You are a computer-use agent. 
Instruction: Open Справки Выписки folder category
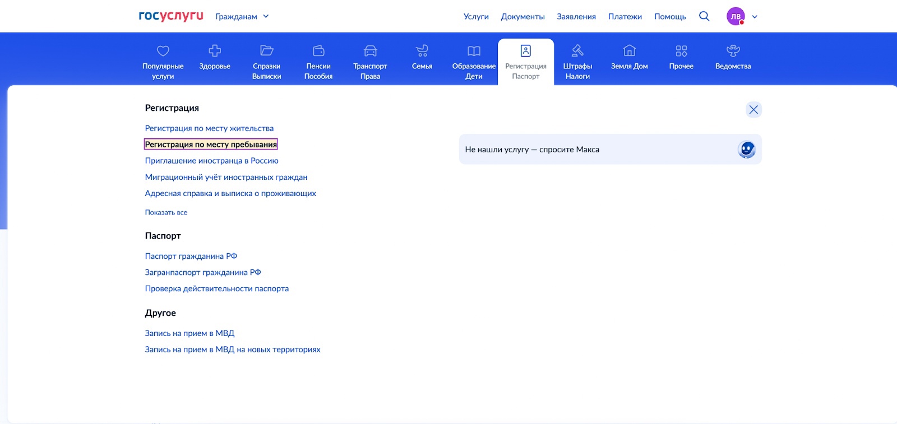tap(266, 62)
